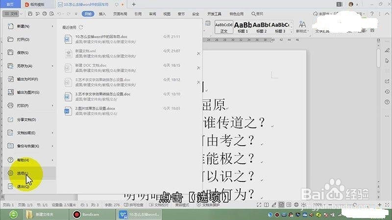
Task: Expand the 打印(P) submenu arrow
Action: tap(52, 106)
